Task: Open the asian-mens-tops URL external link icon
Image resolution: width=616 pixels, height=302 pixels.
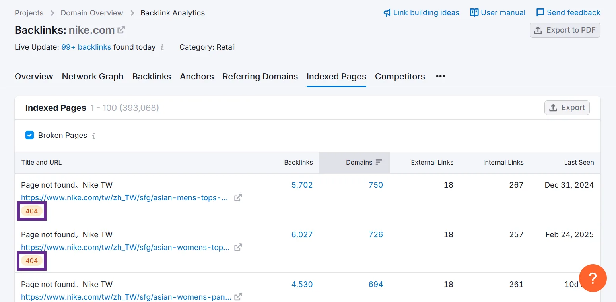Action: point(238,197)
